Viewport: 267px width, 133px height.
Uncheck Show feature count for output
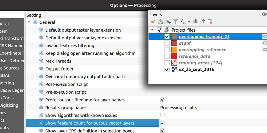point(162,123)
